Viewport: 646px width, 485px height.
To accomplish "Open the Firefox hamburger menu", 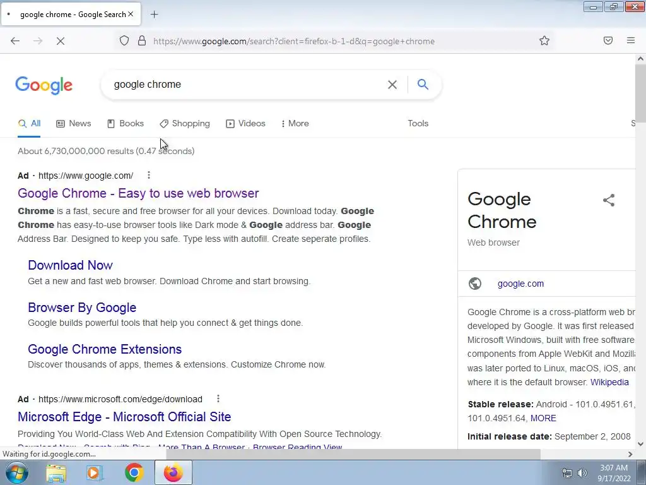I will (630, 40).
